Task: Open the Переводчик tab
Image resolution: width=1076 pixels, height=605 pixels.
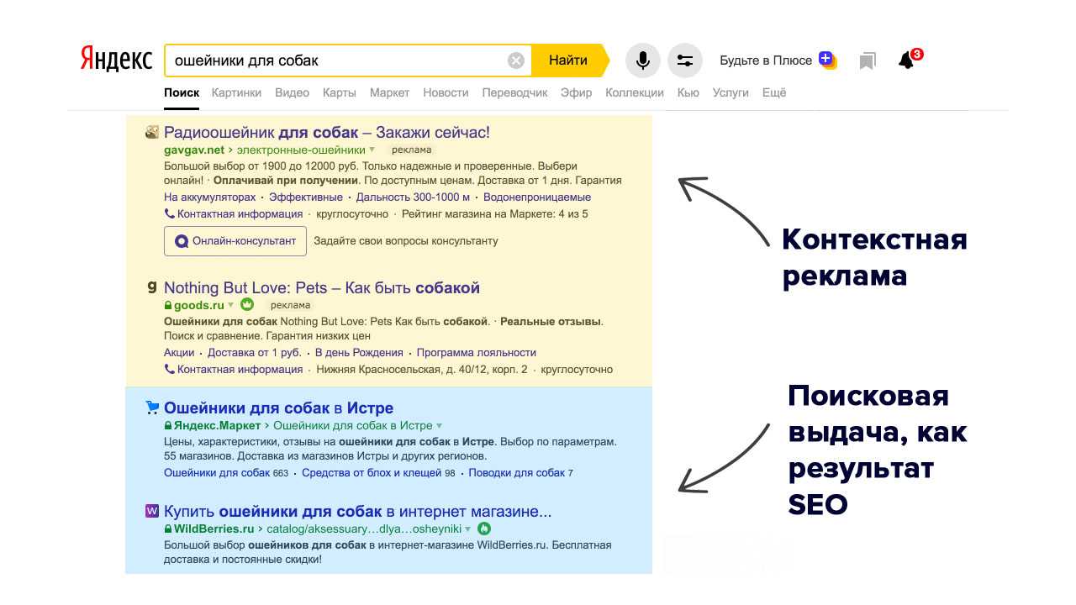Action: (514, 92)
